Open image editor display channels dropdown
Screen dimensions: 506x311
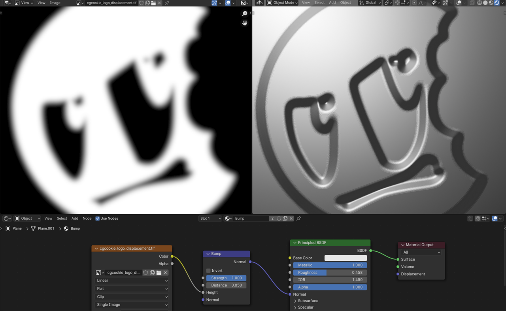coord(244,3)
